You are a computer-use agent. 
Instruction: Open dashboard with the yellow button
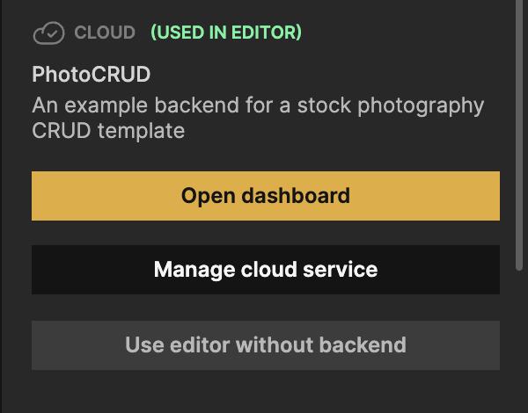point(266,195)
